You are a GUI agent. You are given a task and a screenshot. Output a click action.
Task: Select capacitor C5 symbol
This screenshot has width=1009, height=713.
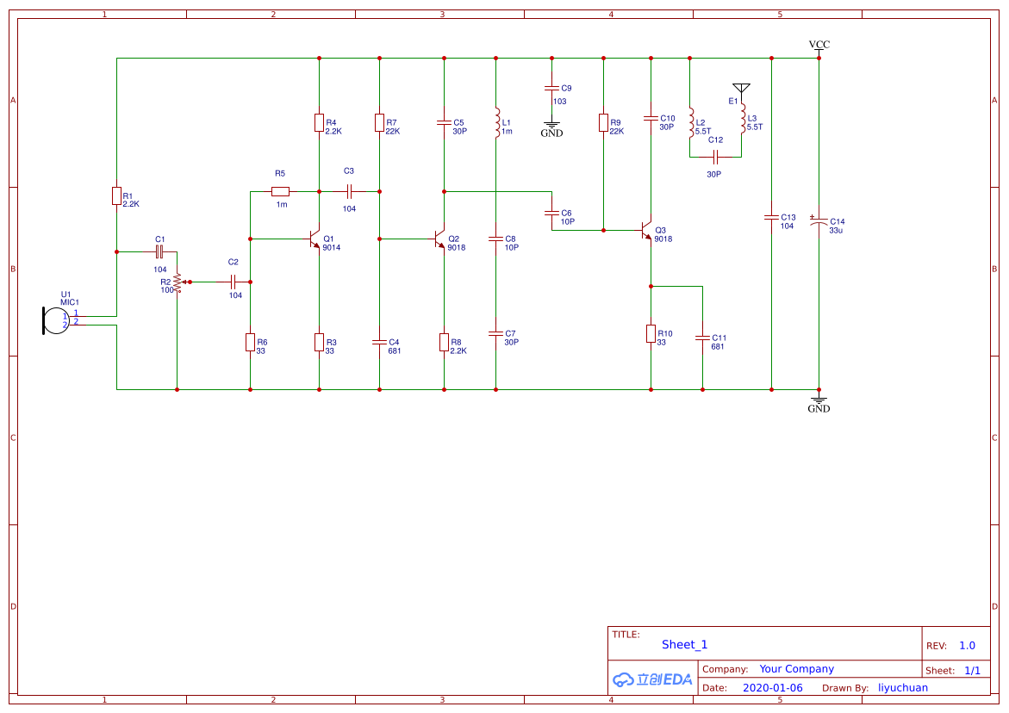444,123
